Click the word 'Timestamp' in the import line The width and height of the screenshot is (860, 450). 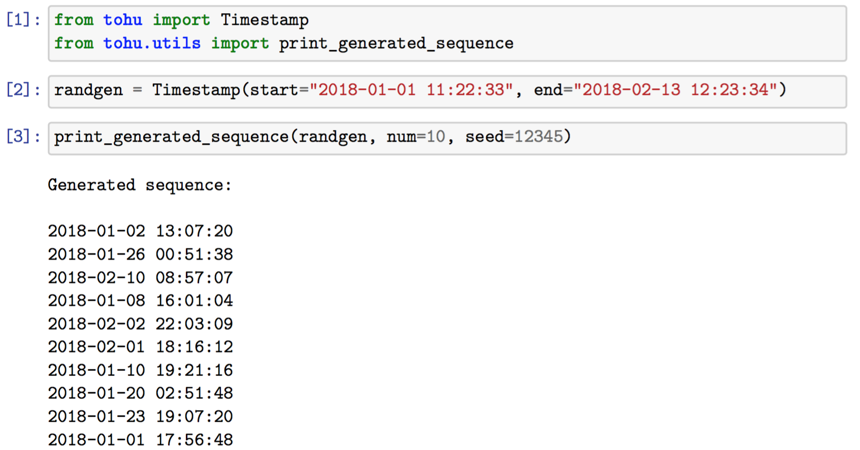click(x=264, y=20)
